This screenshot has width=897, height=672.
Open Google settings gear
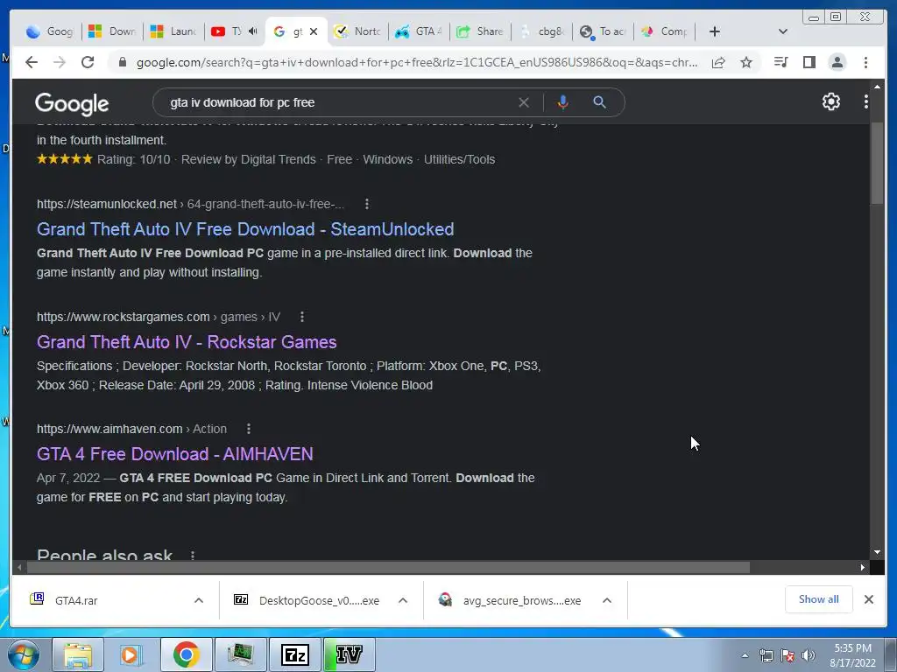point(830,101)
